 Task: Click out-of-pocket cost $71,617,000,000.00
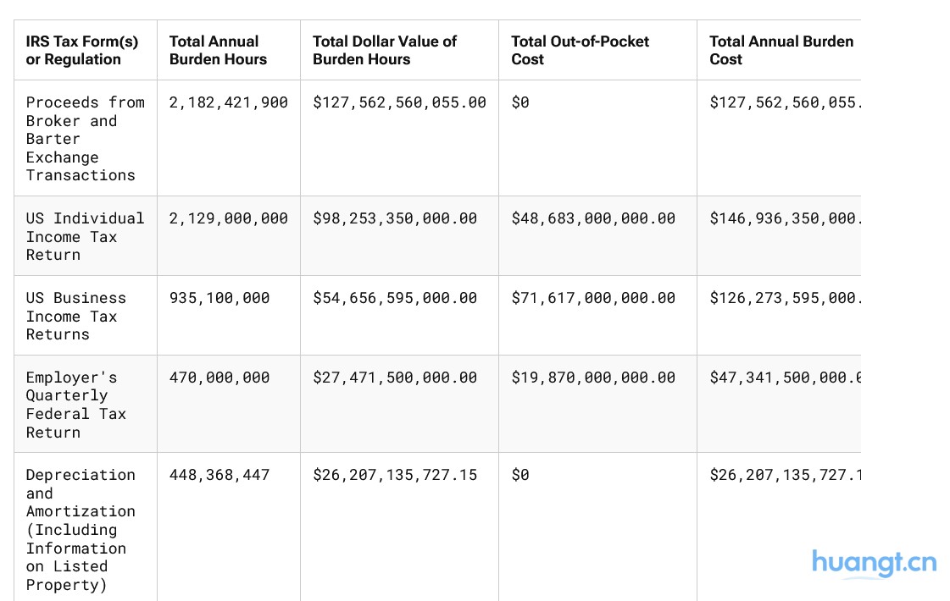coord(593,298)
